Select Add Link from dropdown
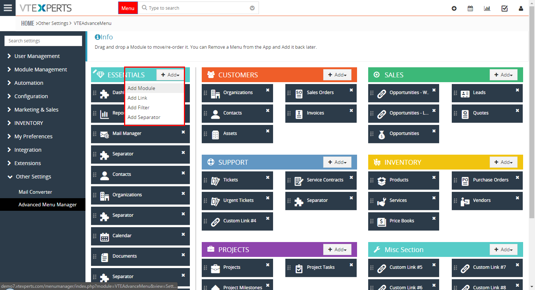This screenshot has width=535, height=290. [x=155, y=98]
